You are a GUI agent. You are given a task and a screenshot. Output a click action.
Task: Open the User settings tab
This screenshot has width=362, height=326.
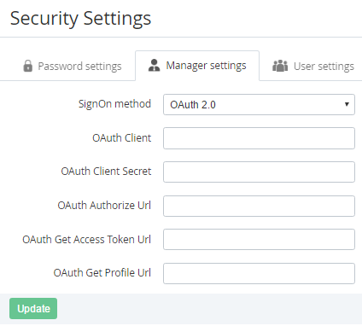(313, 67)
